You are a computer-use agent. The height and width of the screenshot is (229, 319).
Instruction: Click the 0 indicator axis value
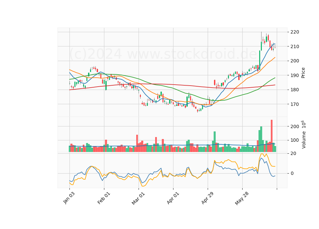(x=292, y=173)
